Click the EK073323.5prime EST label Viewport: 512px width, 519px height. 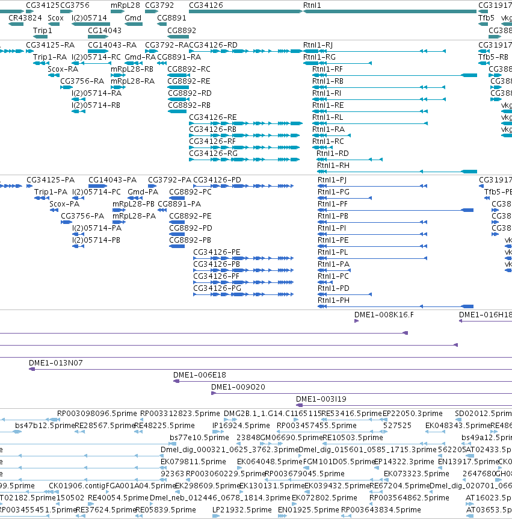[416, 474]
